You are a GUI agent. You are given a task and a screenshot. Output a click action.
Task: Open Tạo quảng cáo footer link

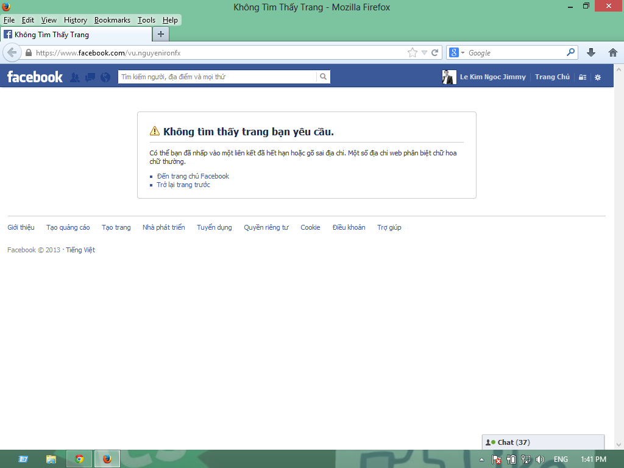click(x=68, y=227)
